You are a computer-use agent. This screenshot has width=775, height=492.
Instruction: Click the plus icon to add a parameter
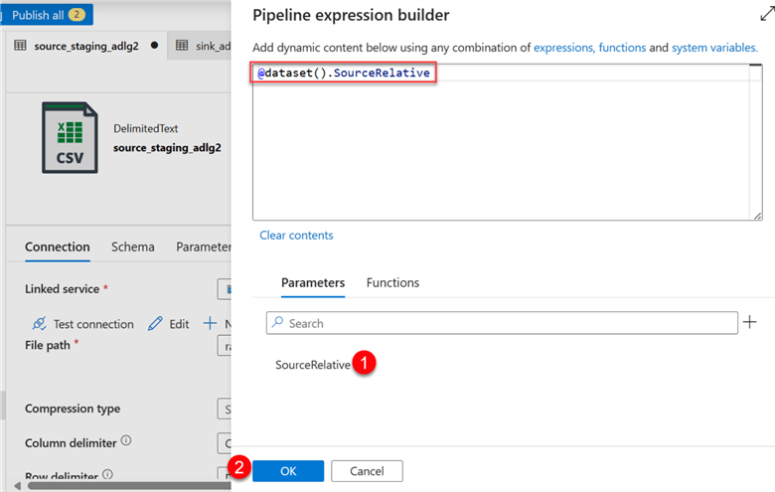[750, 322]
